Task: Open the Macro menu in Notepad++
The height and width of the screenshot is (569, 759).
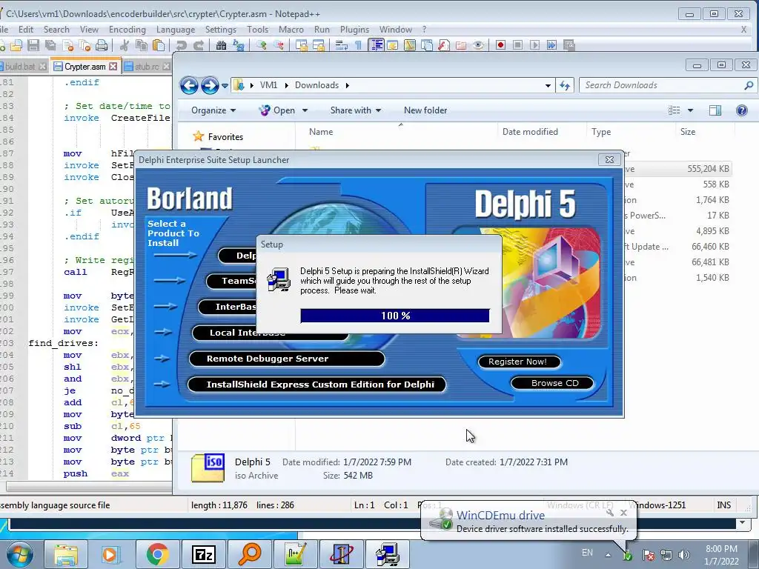Action: tap(291, 30)
